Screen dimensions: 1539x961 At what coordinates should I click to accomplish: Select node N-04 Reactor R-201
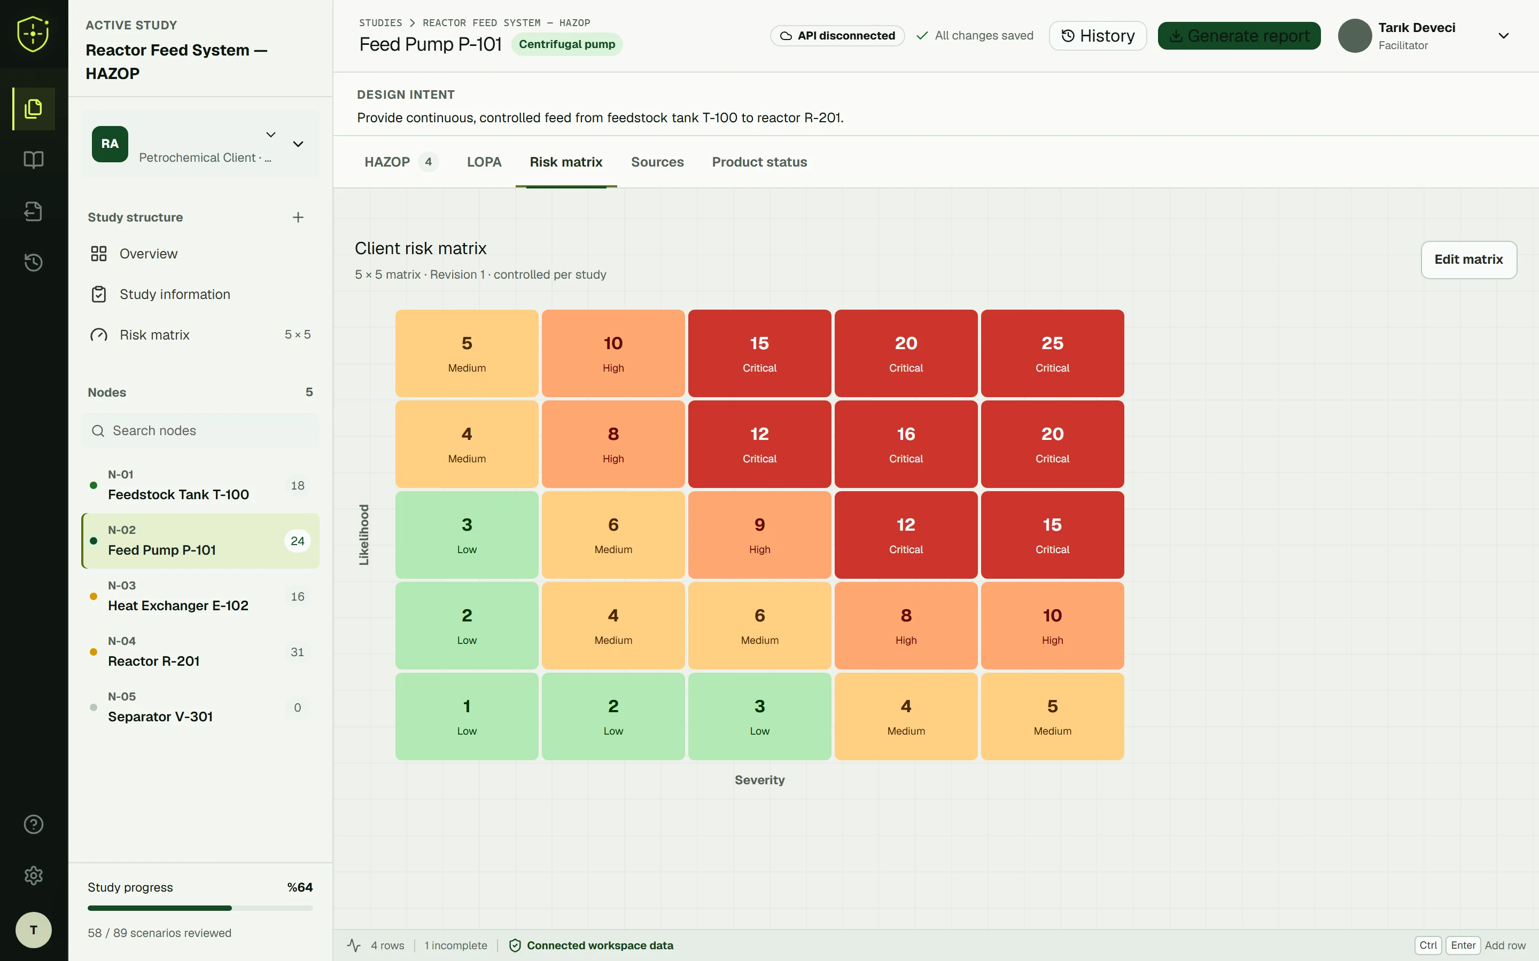coord(200,651)
